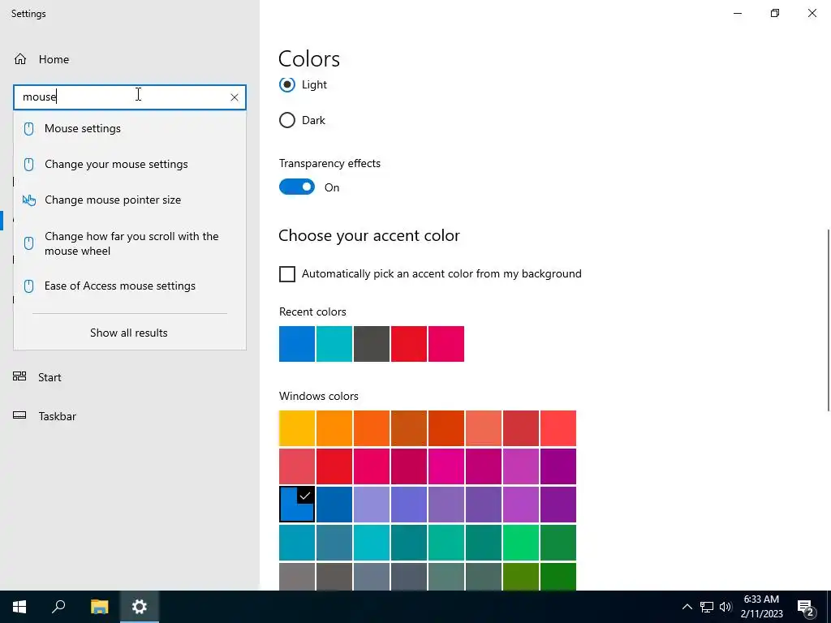
Task: Select lime green swatch in fourth row
Action: 521,543
